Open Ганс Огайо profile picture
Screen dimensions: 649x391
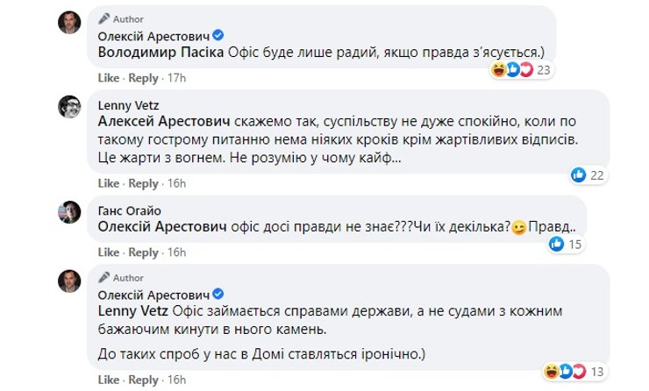tap(70, 210)
